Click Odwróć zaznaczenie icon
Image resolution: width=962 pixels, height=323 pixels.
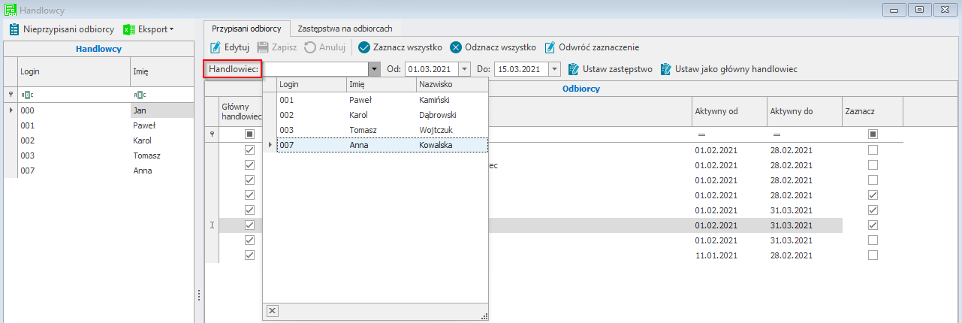tap(550, 47)
